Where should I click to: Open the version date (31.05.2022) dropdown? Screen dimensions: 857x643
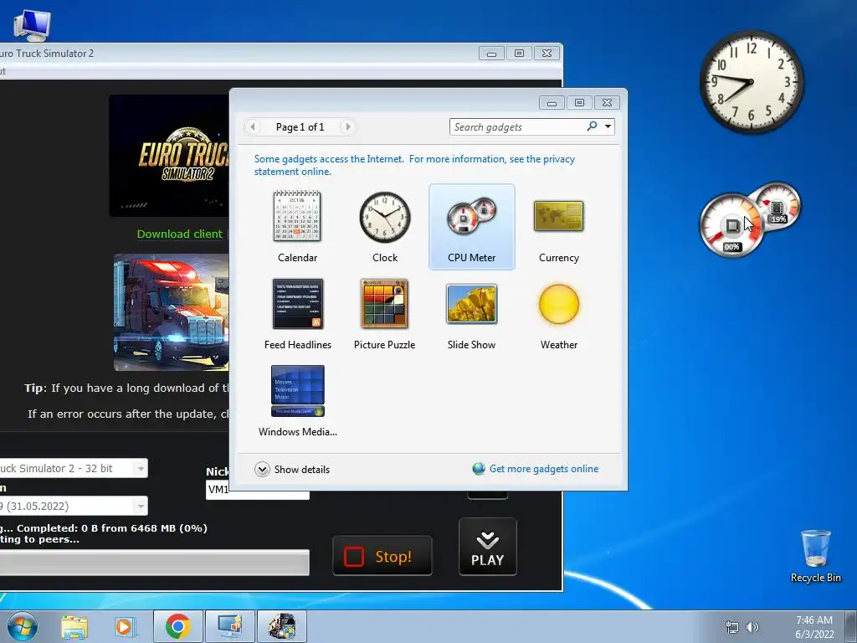74,506
